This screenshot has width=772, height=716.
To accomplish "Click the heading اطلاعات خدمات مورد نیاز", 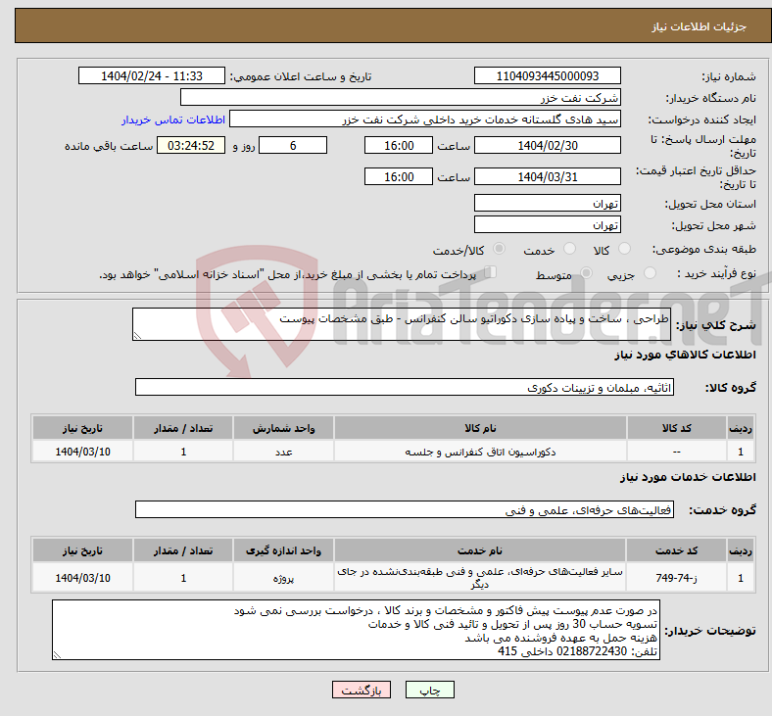I will (688, 477).
